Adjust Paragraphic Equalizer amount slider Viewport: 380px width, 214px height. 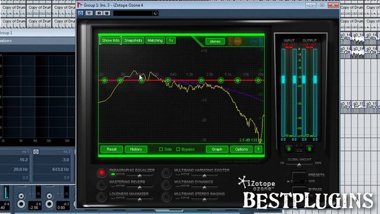(140, 175)
